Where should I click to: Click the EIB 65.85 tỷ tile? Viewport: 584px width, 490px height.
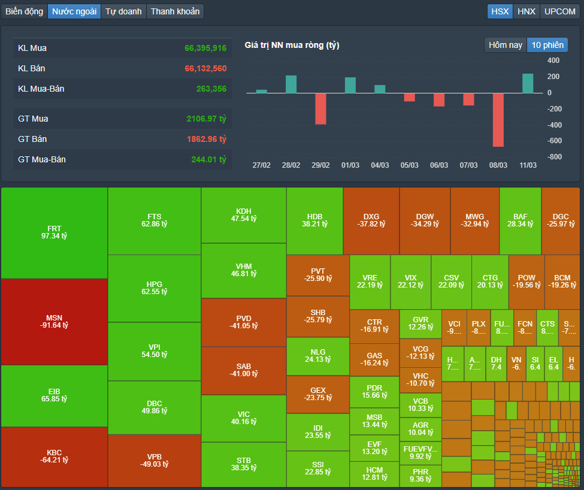click(x=55, y=395)
